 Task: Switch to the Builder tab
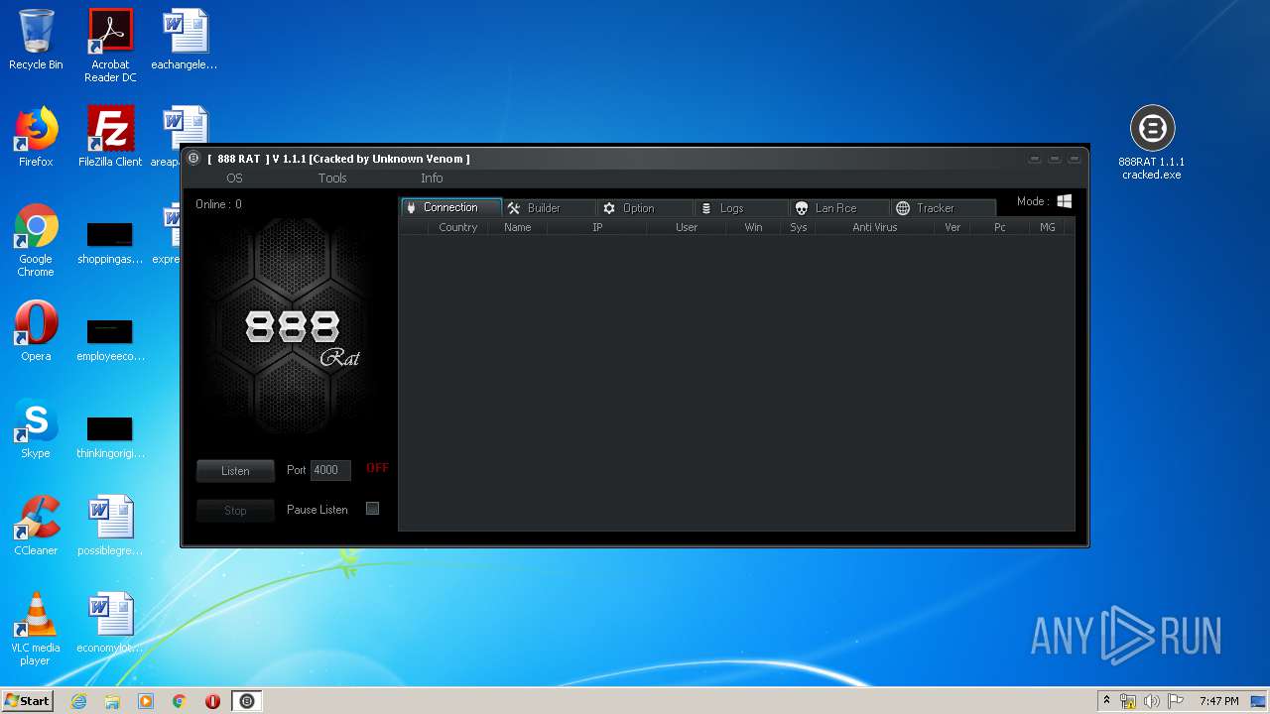pos(549,208)
